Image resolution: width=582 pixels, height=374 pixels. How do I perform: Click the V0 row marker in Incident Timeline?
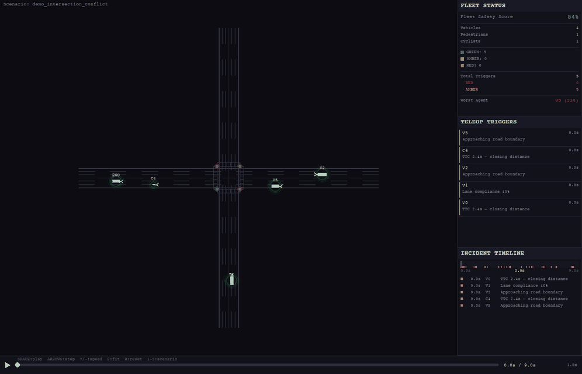click(462, 279)
